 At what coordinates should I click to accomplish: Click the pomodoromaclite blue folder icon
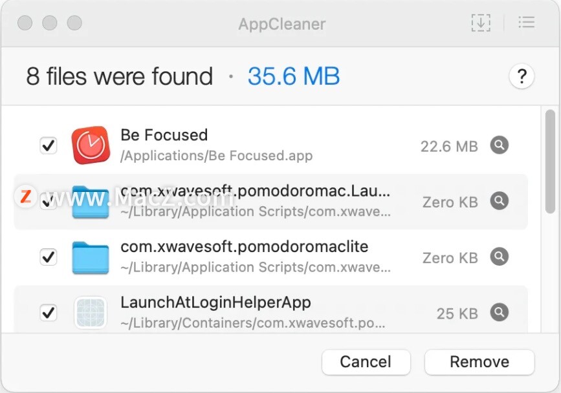tap(90, 257)
